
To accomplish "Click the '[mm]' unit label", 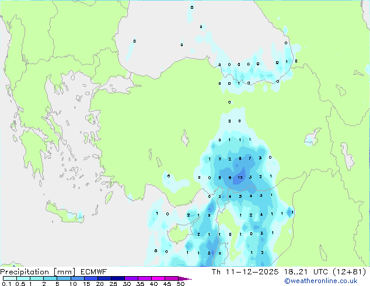I will tap(65, 272).
